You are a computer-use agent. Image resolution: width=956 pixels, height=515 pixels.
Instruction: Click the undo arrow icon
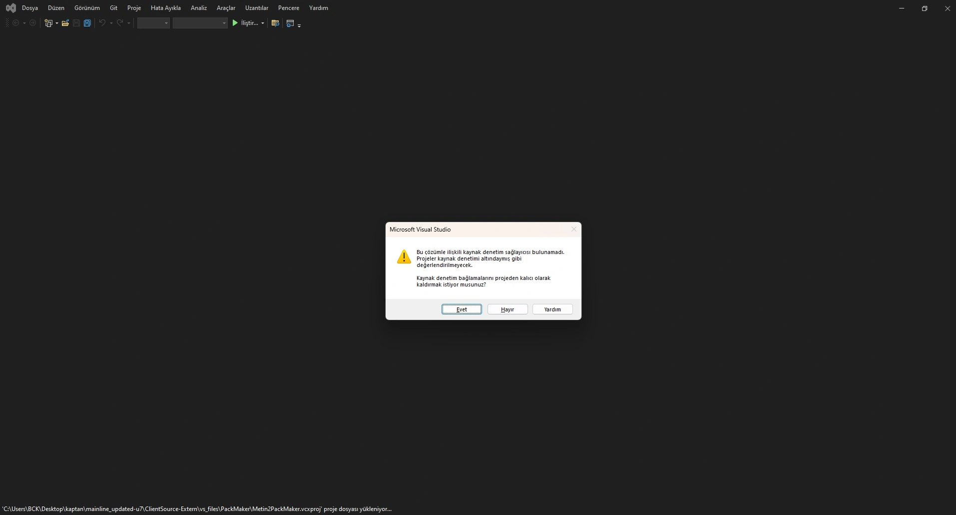pyautogui.click(x=102, y=23)
